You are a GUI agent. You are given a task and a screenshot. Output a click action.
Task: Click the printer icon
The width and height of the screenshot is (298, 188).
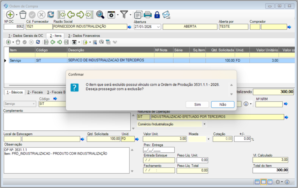click(x=148, y=15)
